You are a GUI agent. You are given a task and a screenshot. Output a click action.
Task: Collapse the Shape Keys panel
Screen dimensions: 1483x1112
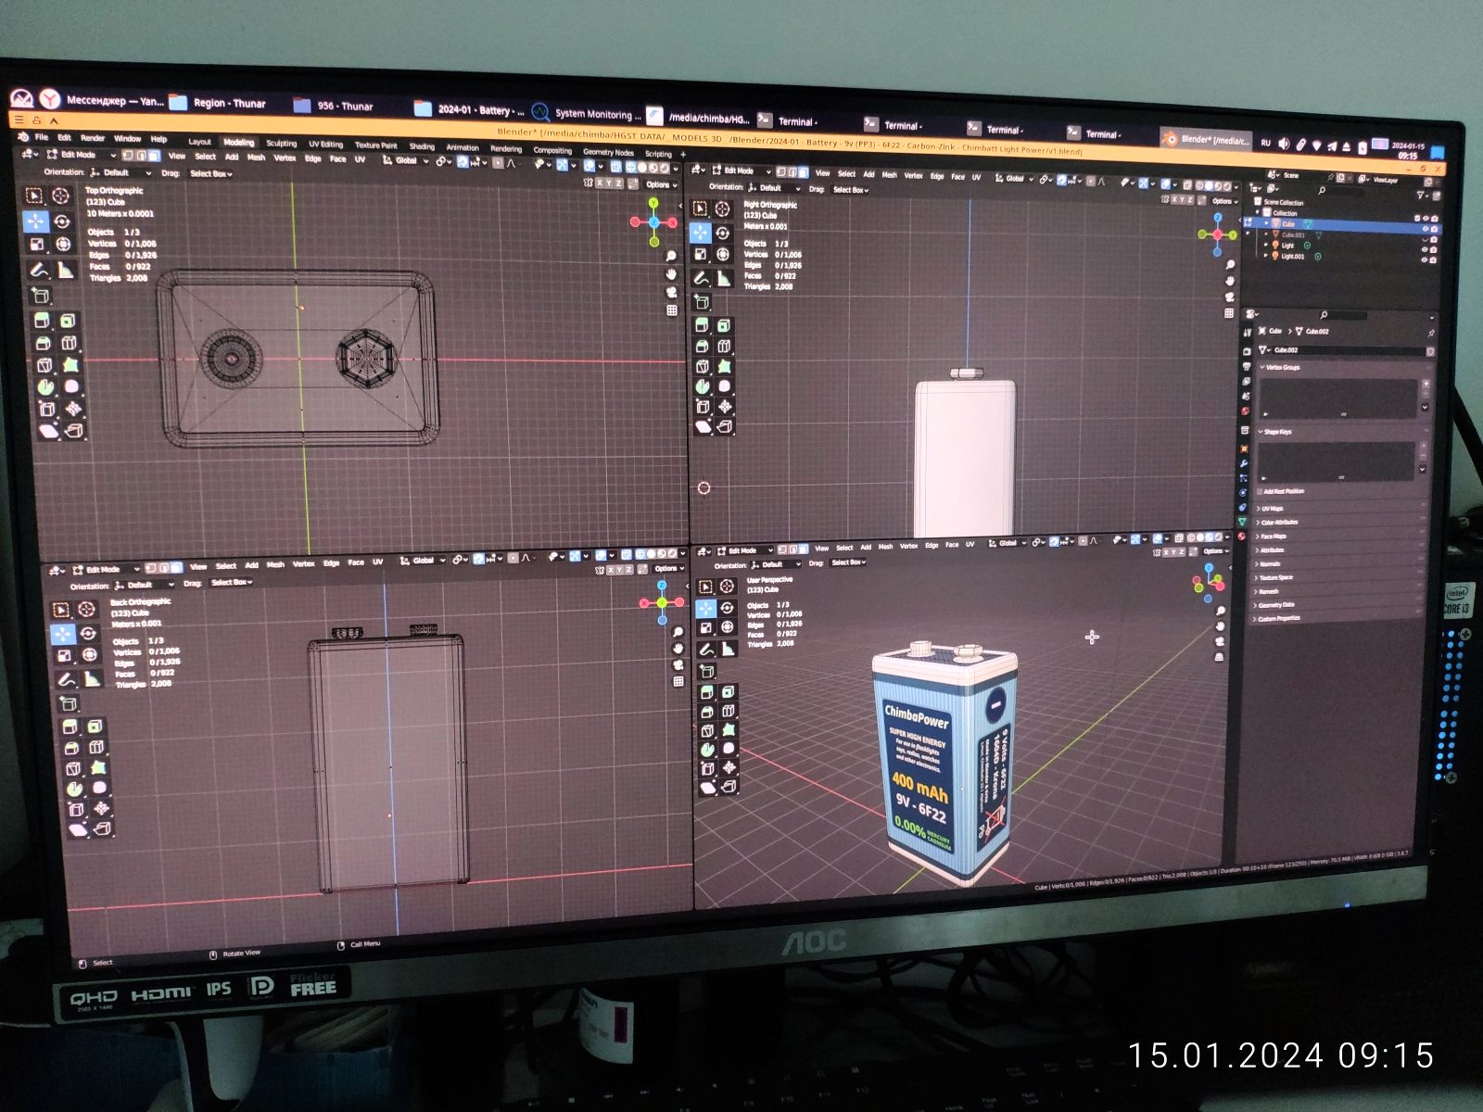pyautogui.click(x=1275, y=432)
